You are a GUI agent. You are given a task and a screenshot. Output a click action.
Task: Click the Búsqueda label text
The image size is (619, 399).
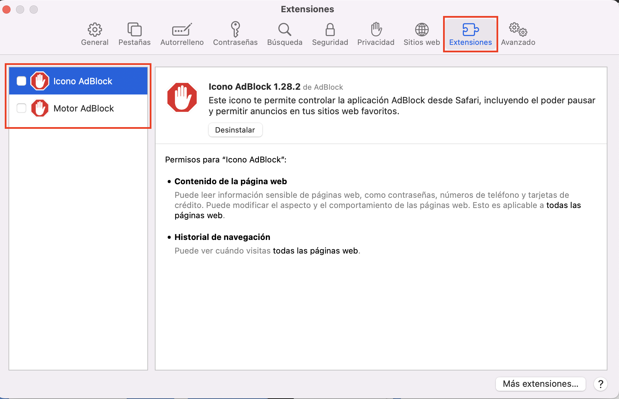285,42
